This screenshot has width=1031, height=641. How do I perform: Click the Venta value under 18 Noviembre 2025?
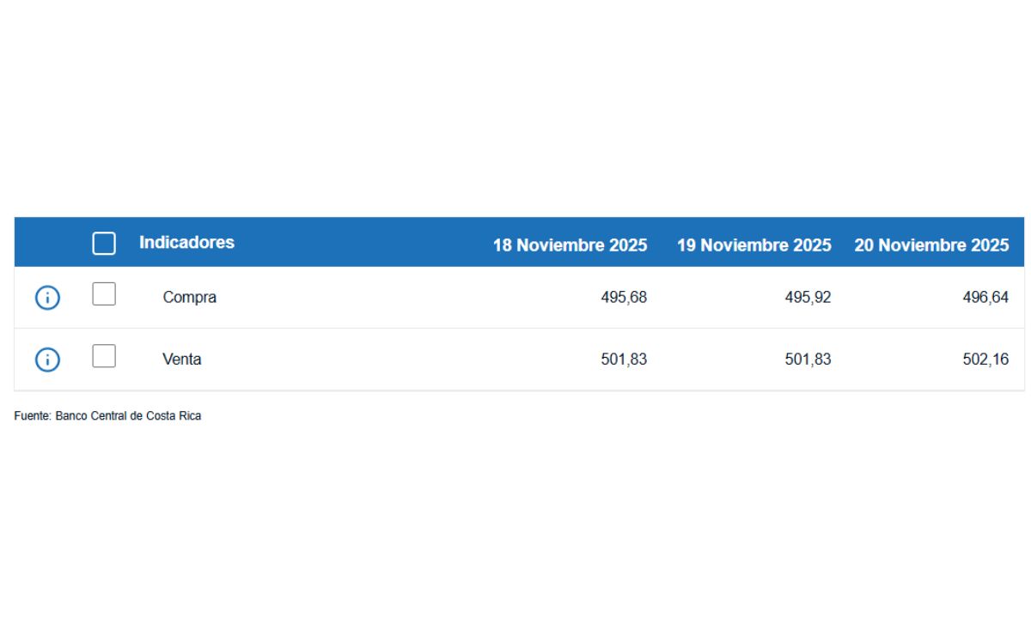(x=624, y=359)
